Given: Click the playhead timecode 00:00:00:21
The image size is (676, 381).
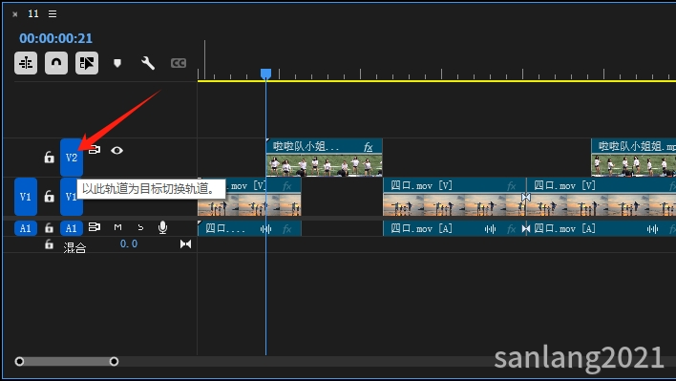Looking at the screenshot, I should (56, 38).
